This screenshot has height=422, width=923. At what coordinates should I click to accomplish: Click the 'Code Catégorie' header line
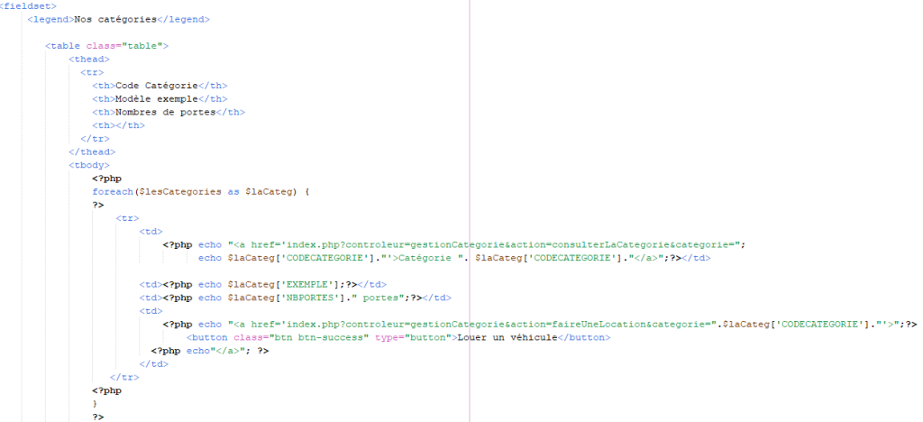[x=160, y=86]
